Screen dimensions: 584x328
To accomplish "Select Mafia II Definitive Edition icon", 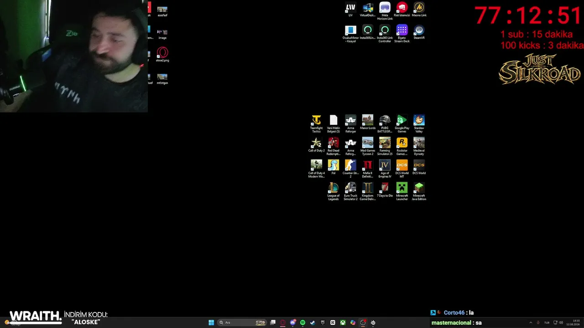I will click(x=368, y=169).
